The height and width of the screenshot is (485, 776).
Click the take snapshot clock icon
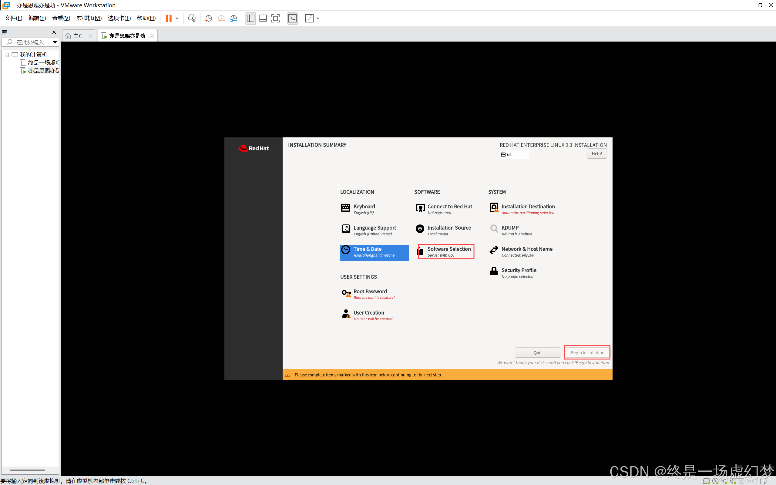[208, 18]
